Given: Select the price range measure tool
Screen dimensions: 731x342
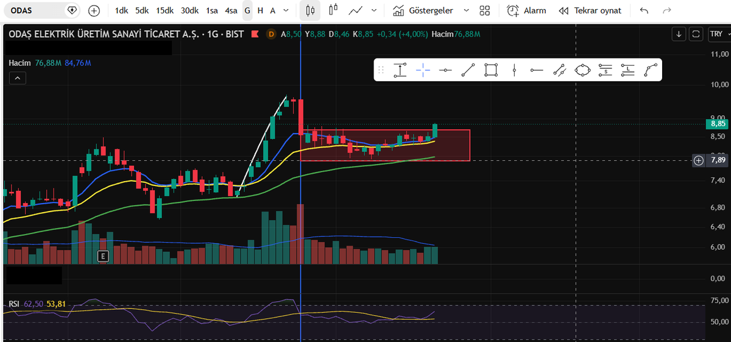Looking at the screenshot, I should click(400, 70).
